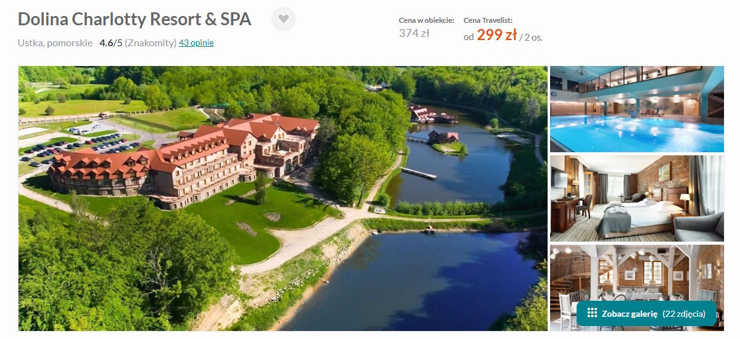Add the resort to favorites with the heart icon
Viewport: 740px width, 339px height.
coord(284,19)
